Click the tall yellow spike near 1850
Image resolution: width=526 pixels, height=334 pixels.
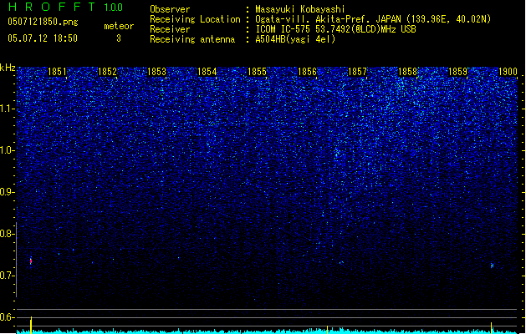click(x=31, y=325)
